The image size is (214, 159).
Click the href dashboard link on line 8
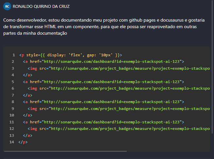point(104,102)
